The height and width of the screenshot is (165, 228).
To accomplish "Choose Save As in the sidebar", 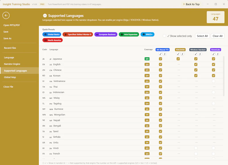I will coord(7,38).
